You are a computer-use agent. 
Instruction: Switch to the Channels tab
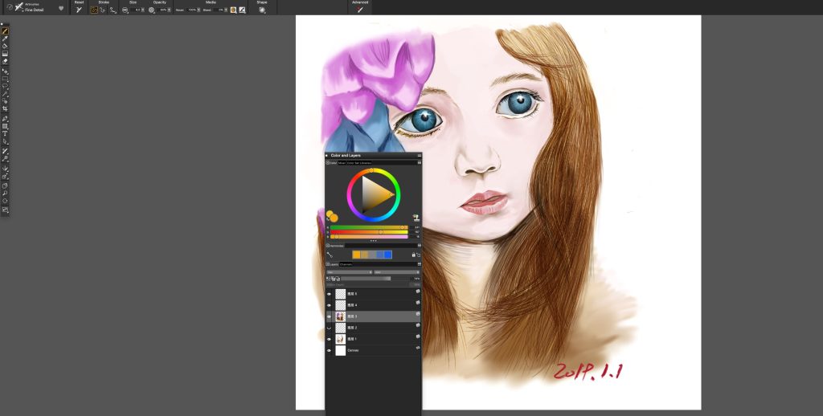click(x=346, y=264)
